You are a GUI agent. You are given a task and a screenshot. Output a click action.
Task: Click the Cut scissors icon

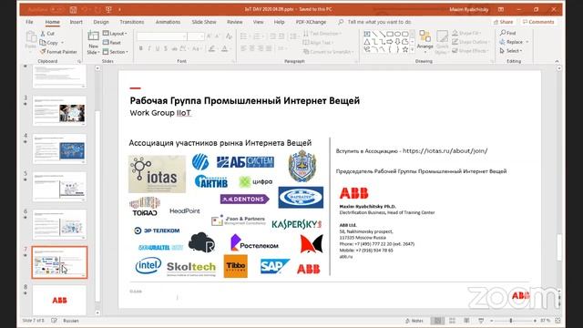[x=43, y=34]
